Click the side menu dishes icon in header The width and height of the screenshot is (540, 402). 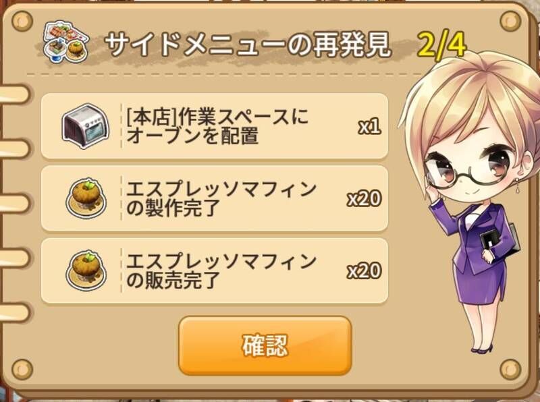point(66,42)
